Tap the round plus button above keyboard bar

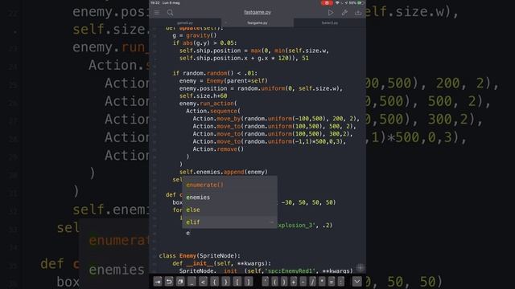[360, 267]
